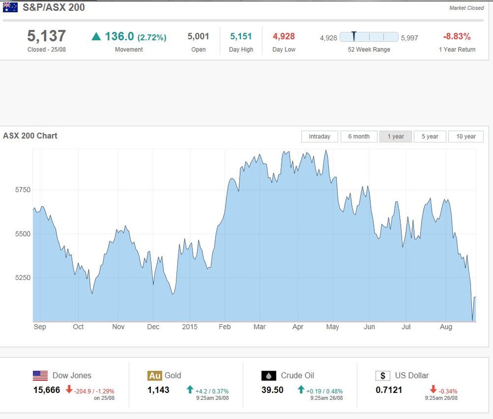This screenshot has width=493, height=419.
Task: Open the Crude Oil price link
Action: pos(297,375)
